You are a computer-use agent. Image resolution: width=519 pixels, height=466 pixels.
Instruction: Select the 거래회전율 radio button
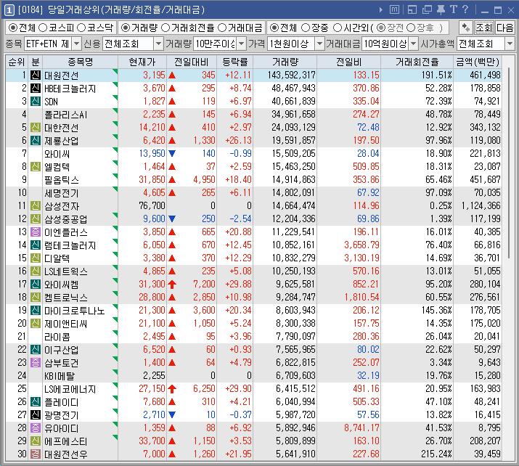tap(165, 28)
